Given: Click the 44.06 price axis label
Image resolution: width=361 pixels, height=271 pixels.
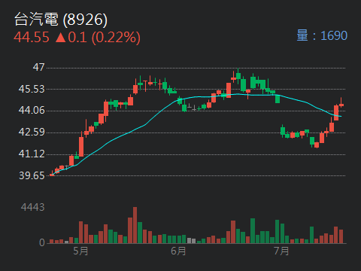Looking at the screenshot, I should [x=32, y=110].
